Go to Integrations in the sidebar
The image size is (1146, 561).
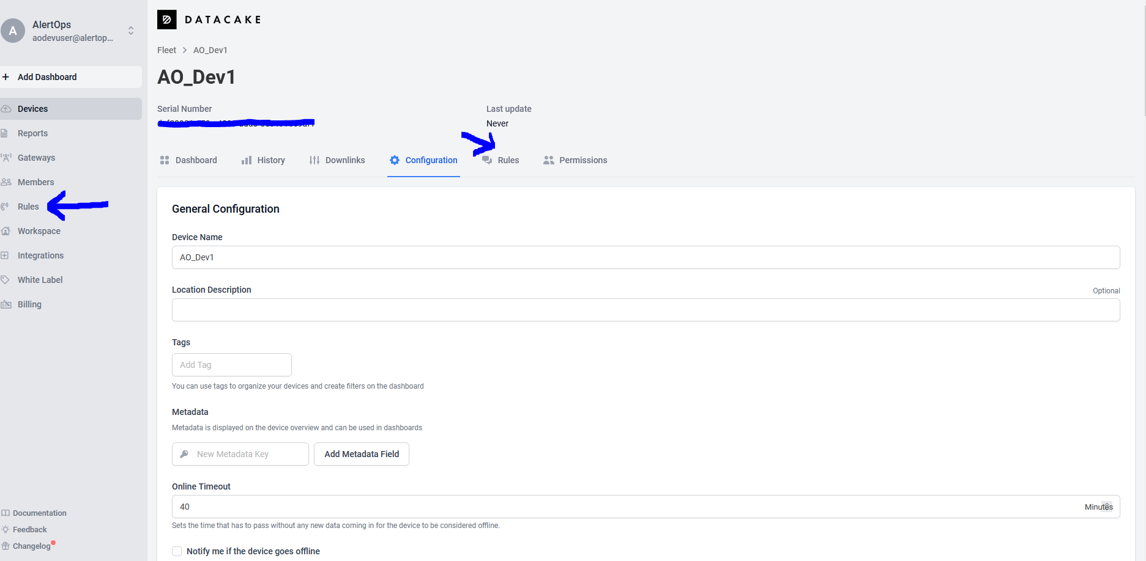[x=40, y=255]
